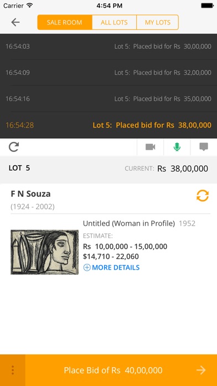
Task: Select the 16:54:28 highlighted bid entry
Action: coord(108,125)
